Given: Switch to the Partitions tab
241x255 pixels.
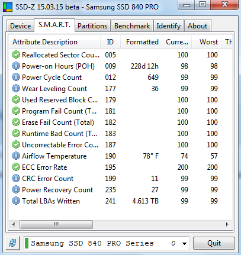Looking at the screenshot, I should point(92,26).
